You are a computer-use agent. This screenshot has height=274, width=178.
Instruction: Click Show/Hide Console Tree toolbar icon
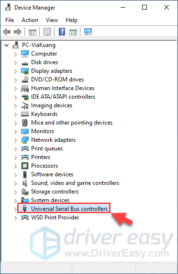[33, 32]
